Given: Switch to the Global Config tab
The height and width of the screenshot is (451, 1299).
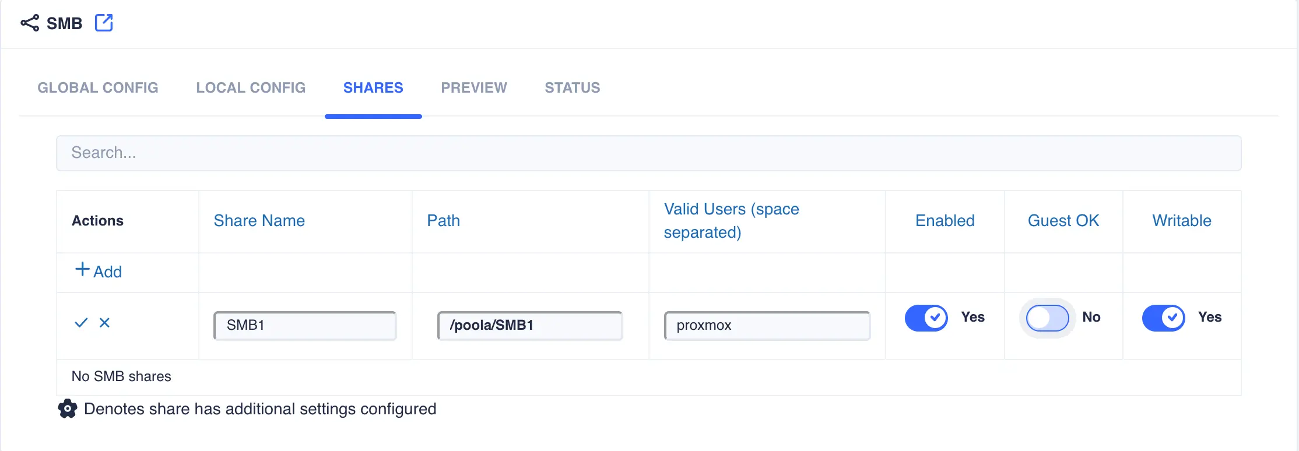Looking at the screenshot, I should [x=97, y=87].
